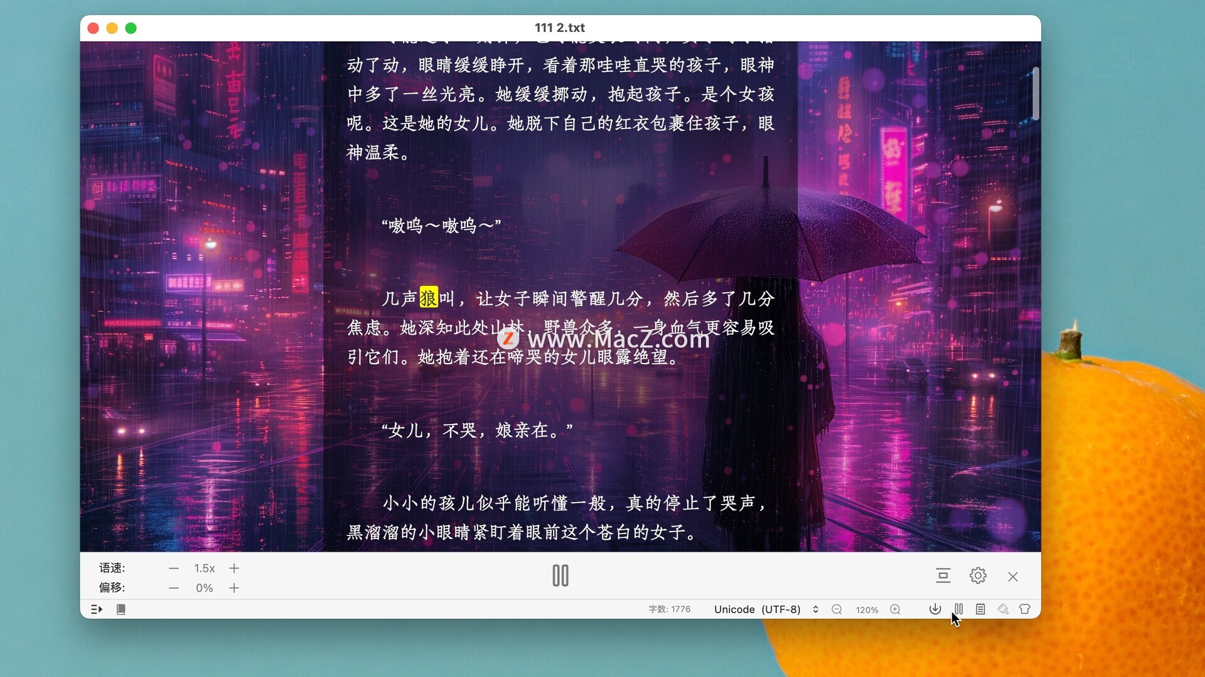1205x677 pixels.
Task: Click the center-align reading position icon
Action: pos(943,575)
